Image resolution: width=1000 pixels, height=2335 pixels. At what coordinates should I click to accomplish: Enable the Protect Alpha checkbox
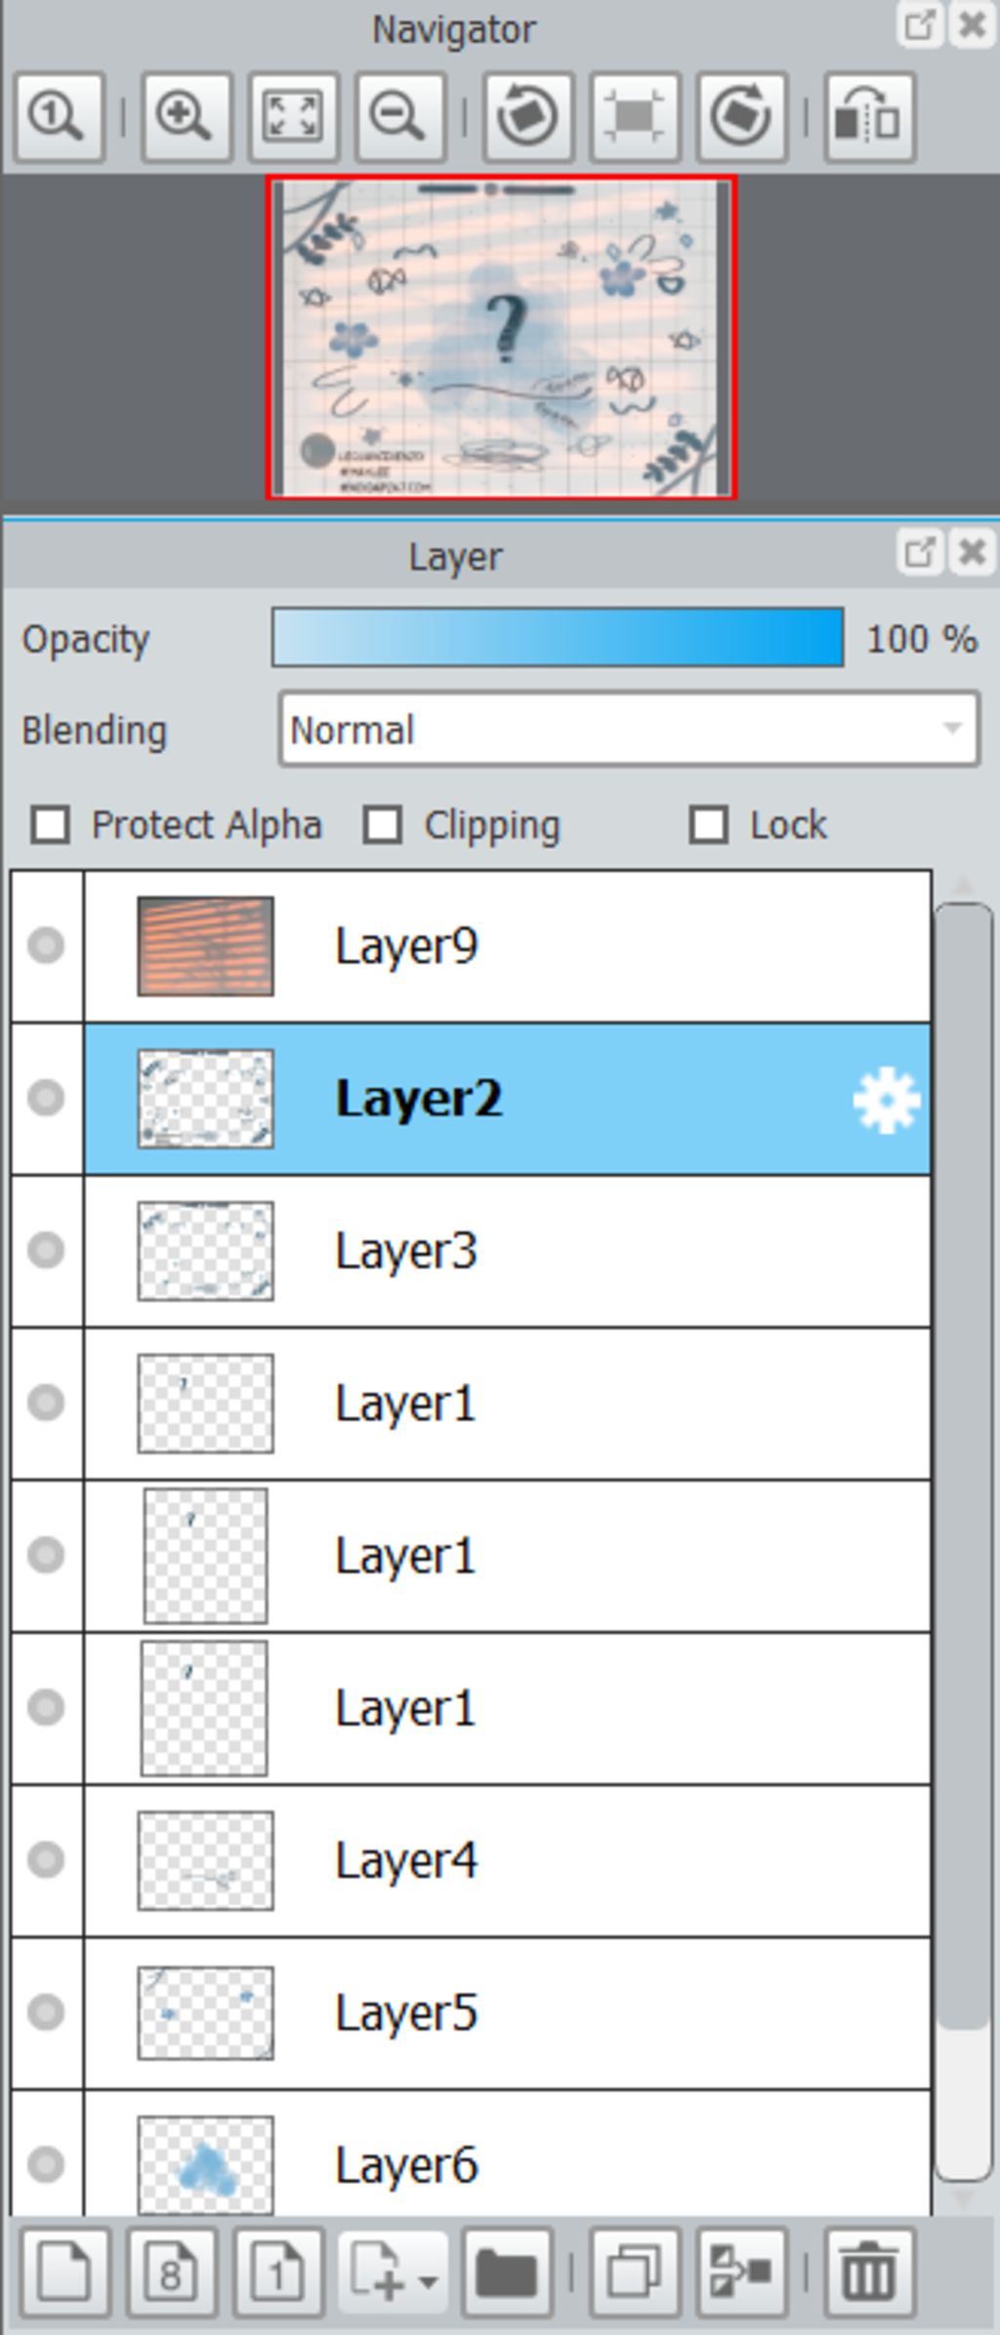[x=50, y=825]
